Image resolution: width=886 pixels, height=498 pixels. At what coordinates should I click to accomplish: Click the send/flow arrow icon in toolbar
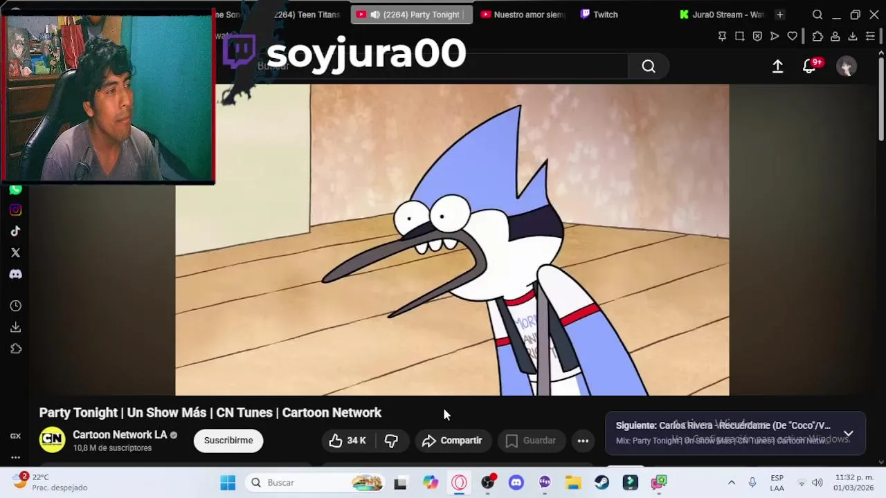(775, 36)
